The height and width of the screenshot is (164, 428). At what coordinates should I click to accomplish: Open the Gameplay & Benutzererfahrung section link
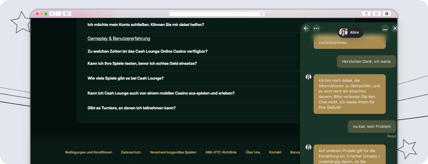119,38
